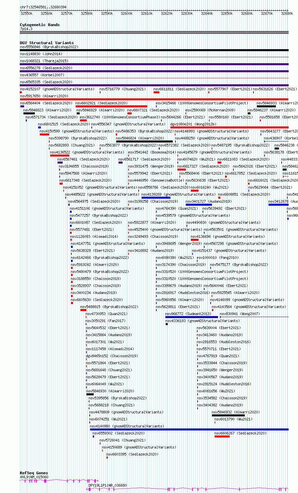Open variant nsv6603395 (Sedlazeck2020)
Image resolution: width=298 pixels, height=493 pixels.
[x=133, y=454]
